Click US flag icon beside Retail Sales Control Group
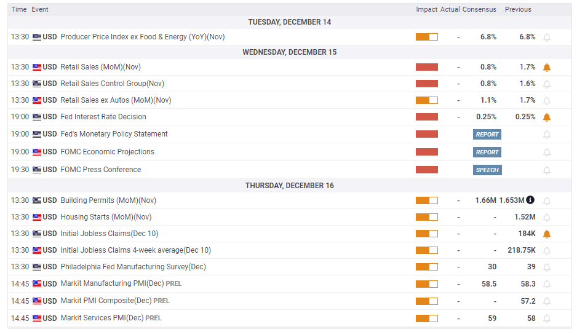This screenshot has width=577, height=332. point(37,84)
